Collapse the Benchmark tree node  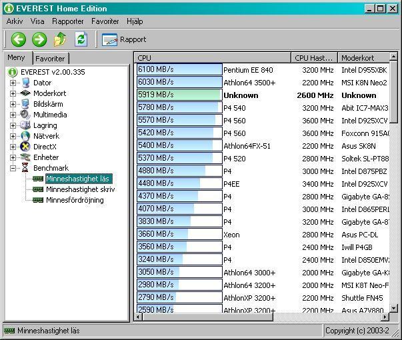pos(13,168)
